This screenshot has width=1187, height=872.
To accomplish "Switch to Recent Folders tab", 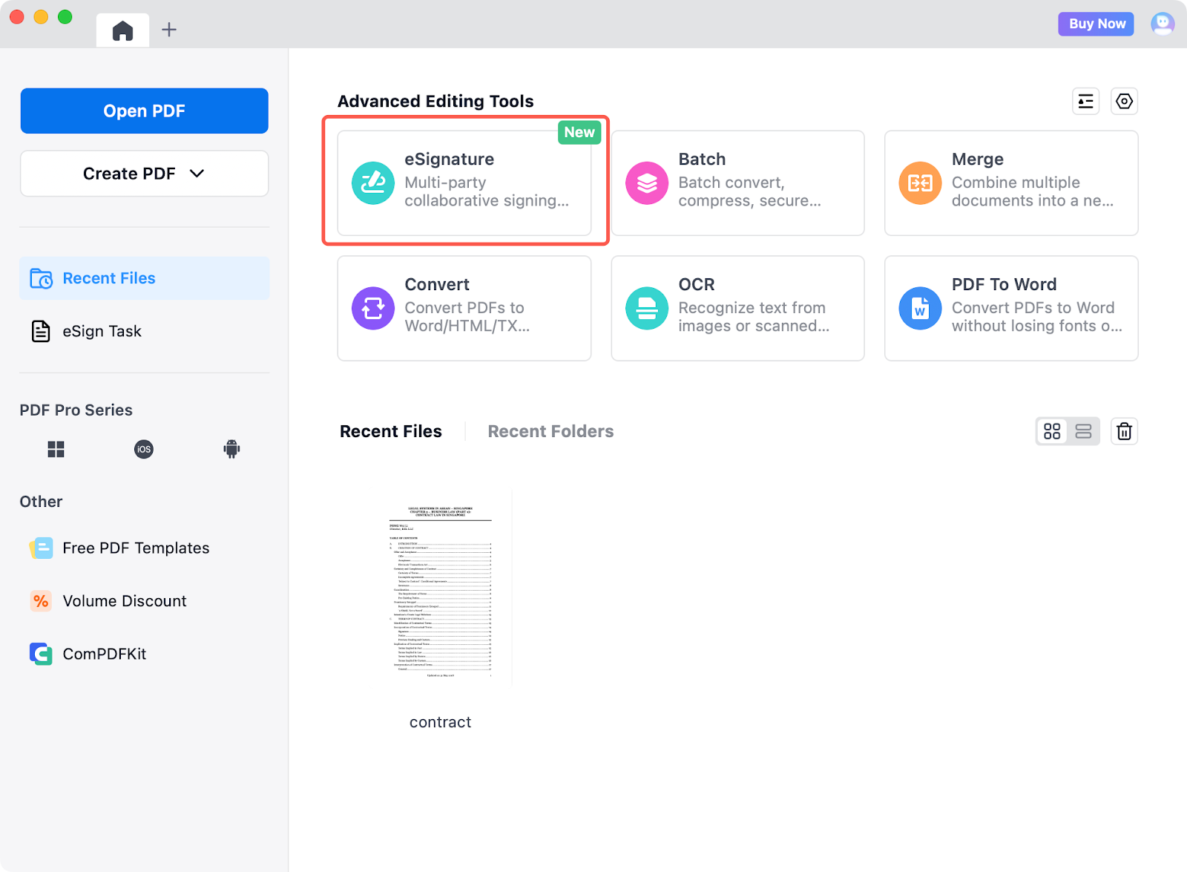I will [x=550, y=431].
